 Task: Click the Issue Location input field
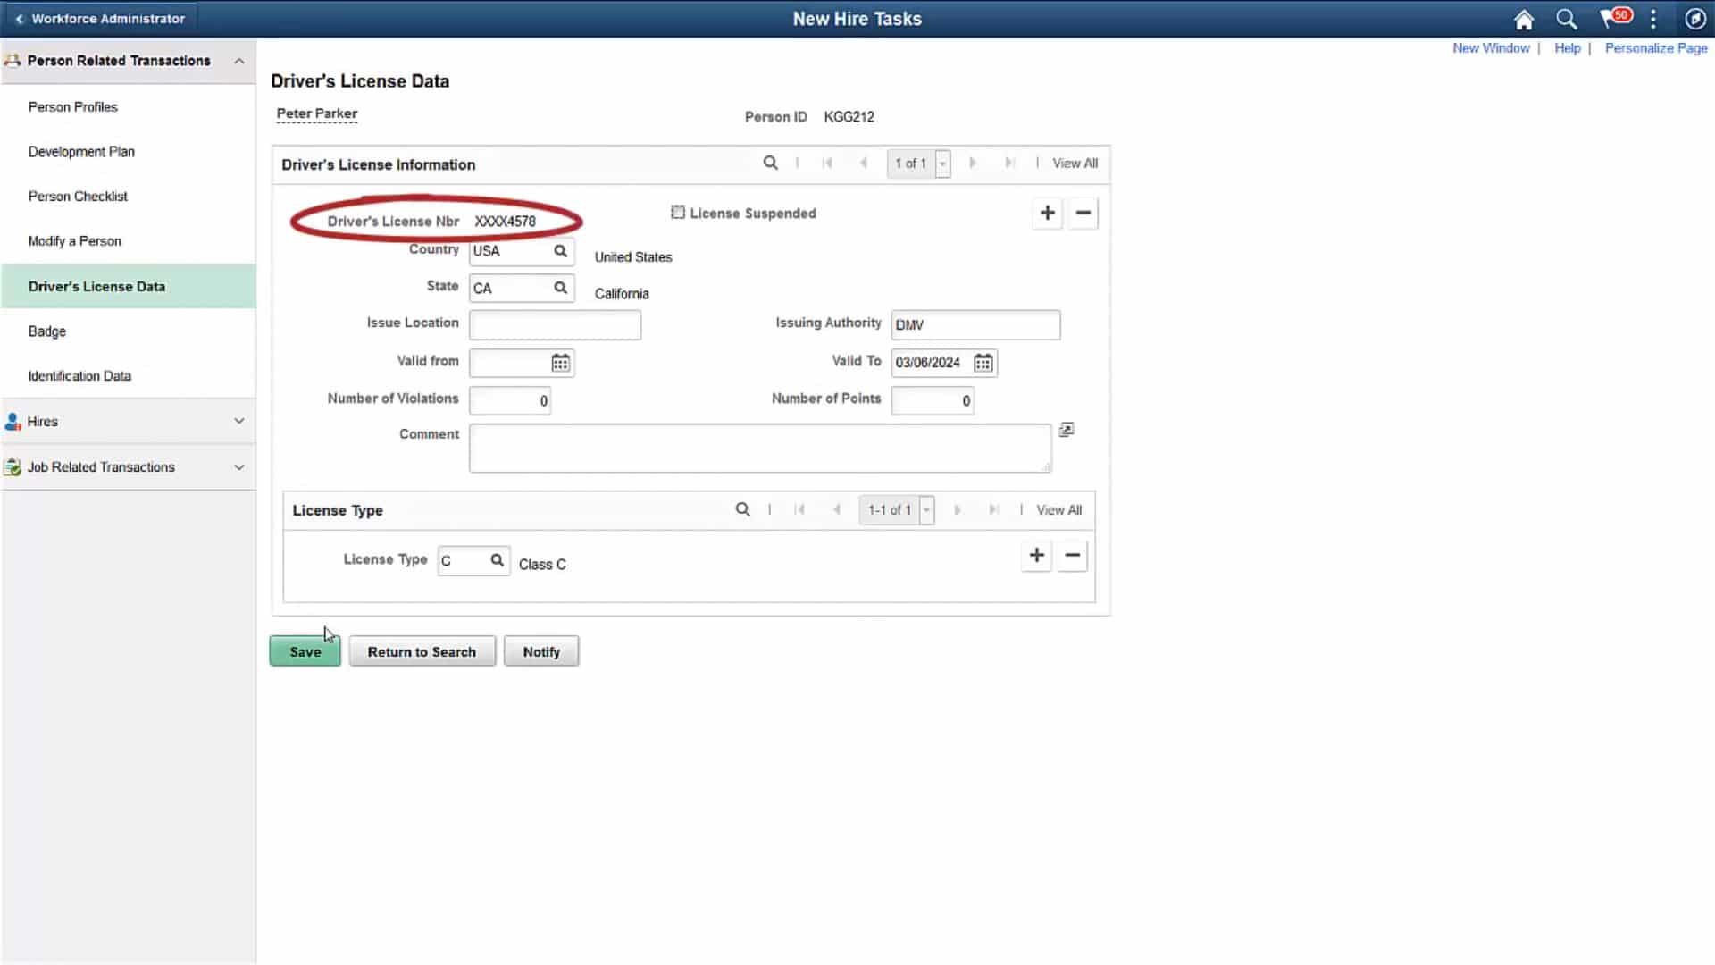[555, 325]
